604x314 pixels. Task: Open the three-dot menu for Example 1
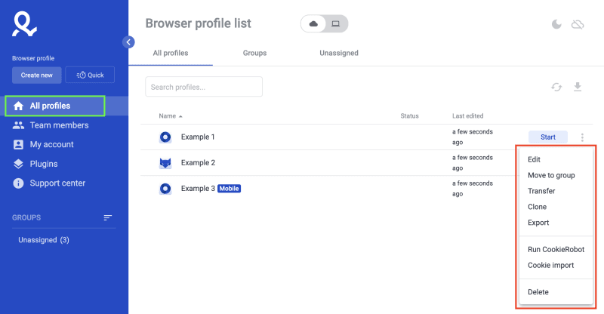pos(582,137)
